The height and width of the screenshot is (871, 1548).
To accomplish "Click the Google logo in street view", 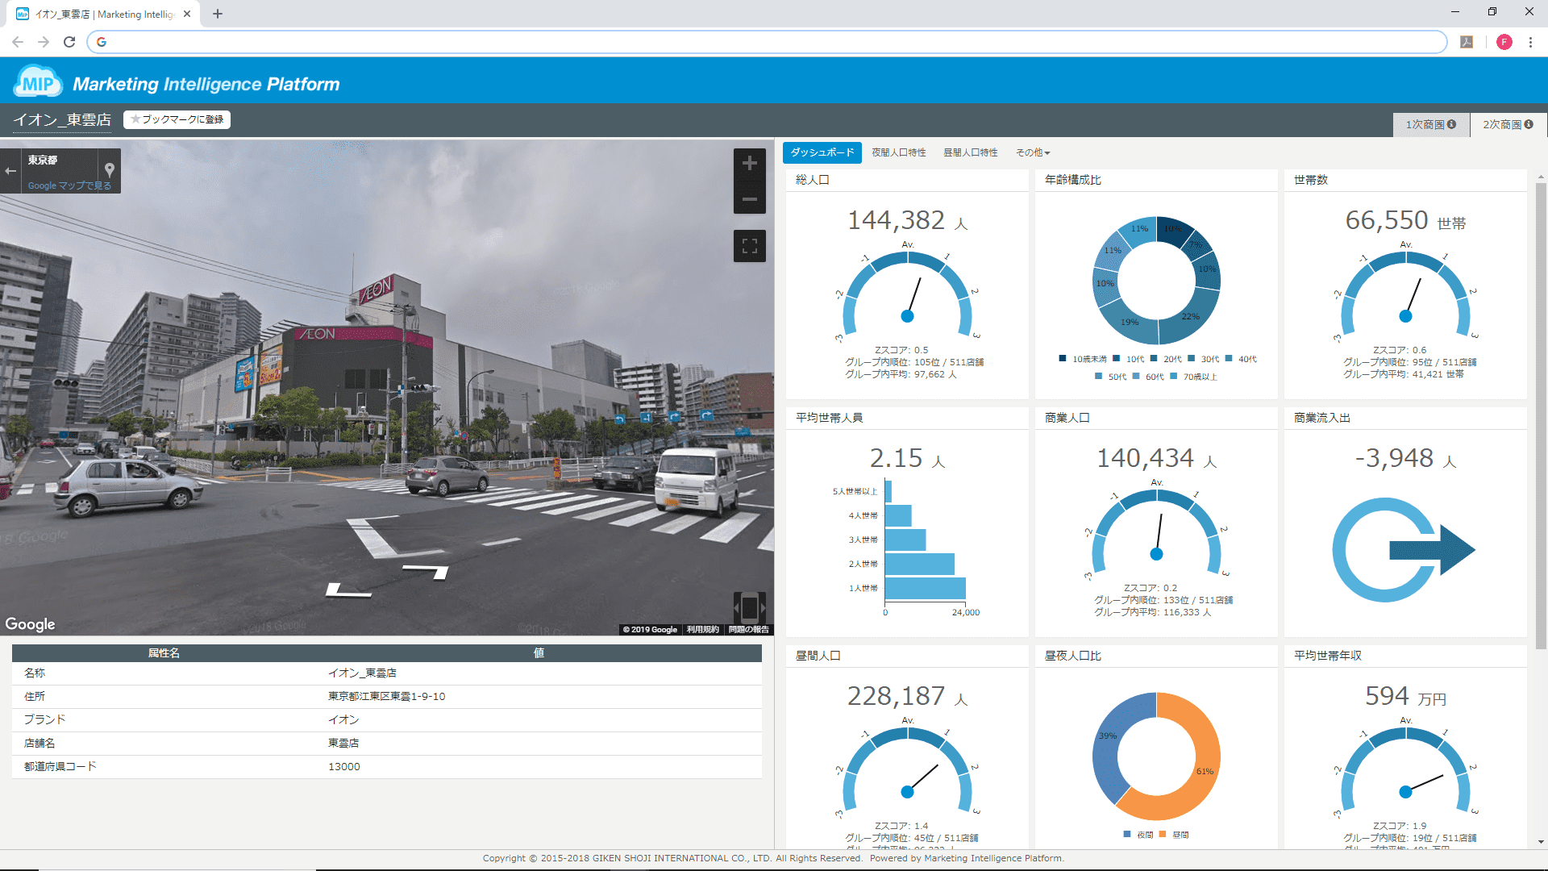I will coord(31,623).
